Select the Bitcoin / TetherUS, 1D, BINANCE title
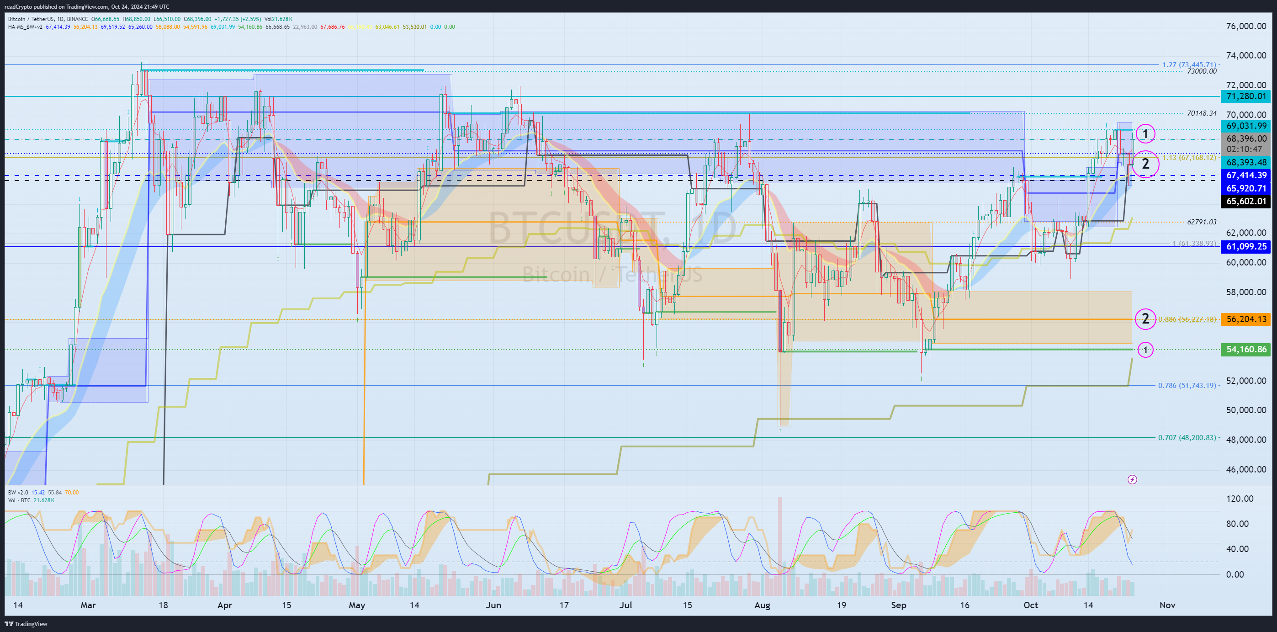 point(48,19)
